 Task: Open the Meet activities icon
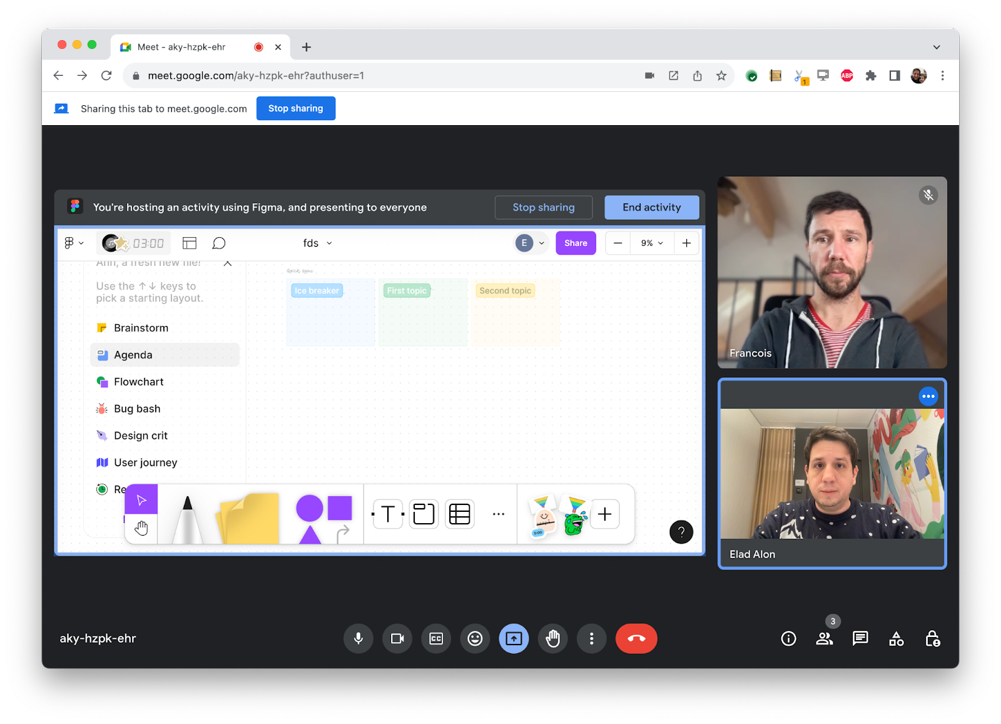click(896, 638)
